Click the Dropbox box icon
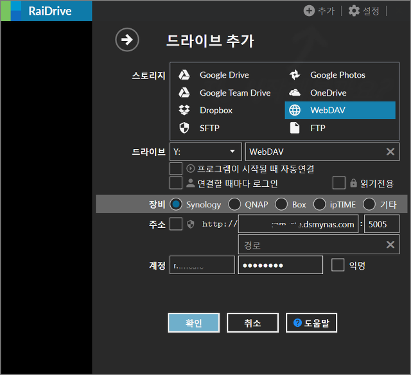 (x=184, y=110)
